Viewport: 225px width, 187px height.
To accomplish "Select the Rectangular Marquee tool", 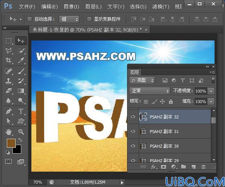I will [9, 41].
